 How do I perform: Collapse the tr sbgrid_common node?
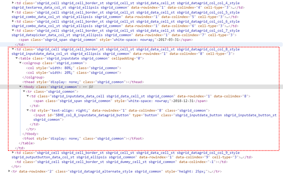tap(24, 91)
